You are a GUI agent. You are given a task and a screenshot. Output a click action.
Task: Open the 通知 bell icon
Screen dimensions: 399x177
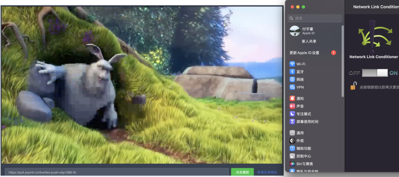pos(292,98)
